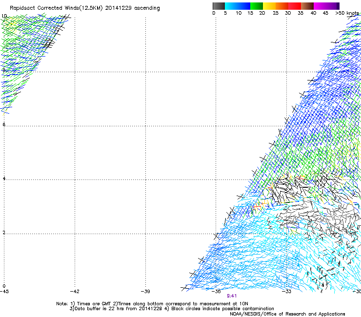Select the cyan-blue 5-15 knots legend swatch
This screenshot has height=317, width=361.
coord(238,6)
